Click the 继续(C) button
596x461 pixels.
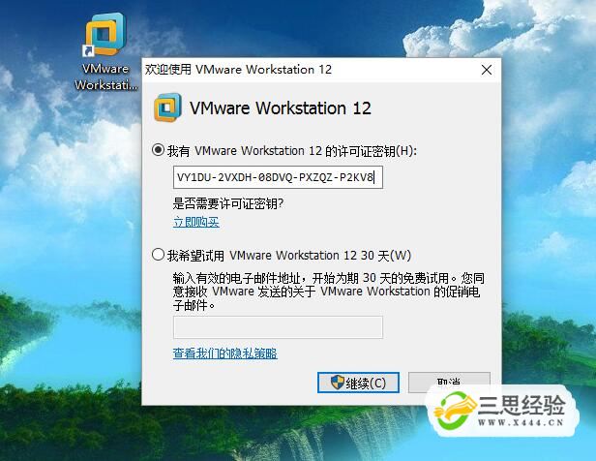tap(358, 383)
